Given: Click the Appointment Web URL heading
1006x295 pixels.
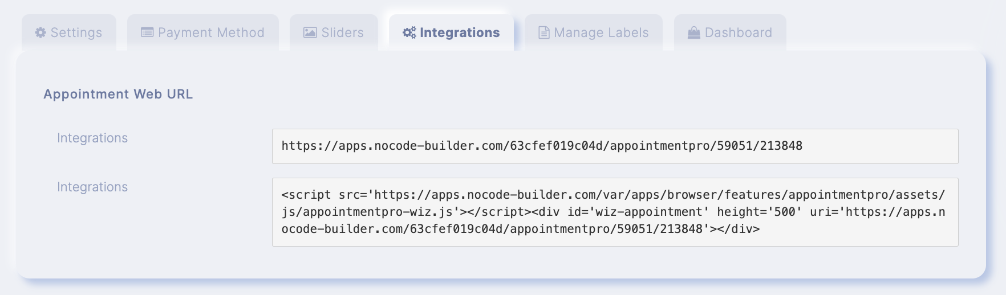Looking at the screenshot, I should (x=118, y=94).
